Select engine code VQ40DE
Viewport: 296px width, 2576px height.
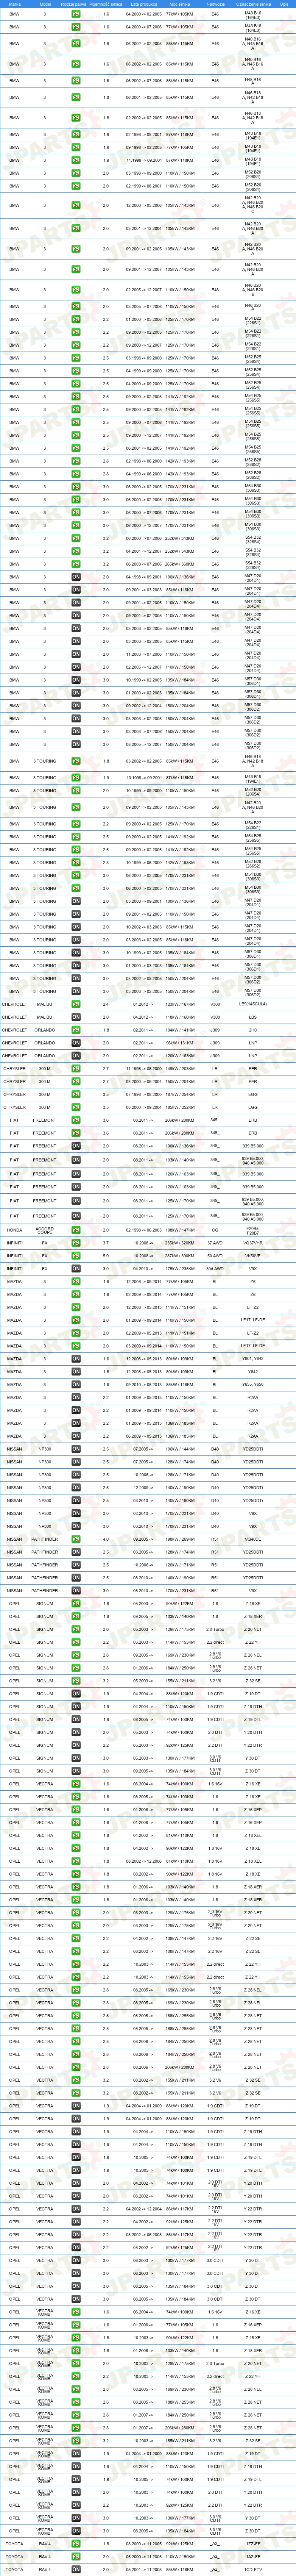coord(253,1539)
